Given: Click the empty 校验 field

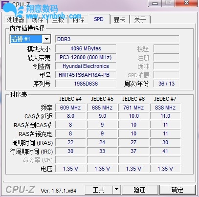Looking at the screenshot, I should tap(166, 48).
